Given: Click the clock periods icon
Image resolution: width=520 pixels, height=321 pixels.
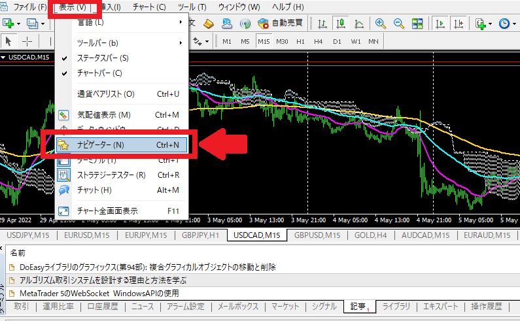Looking at the screenshot, I should point(504,24).
